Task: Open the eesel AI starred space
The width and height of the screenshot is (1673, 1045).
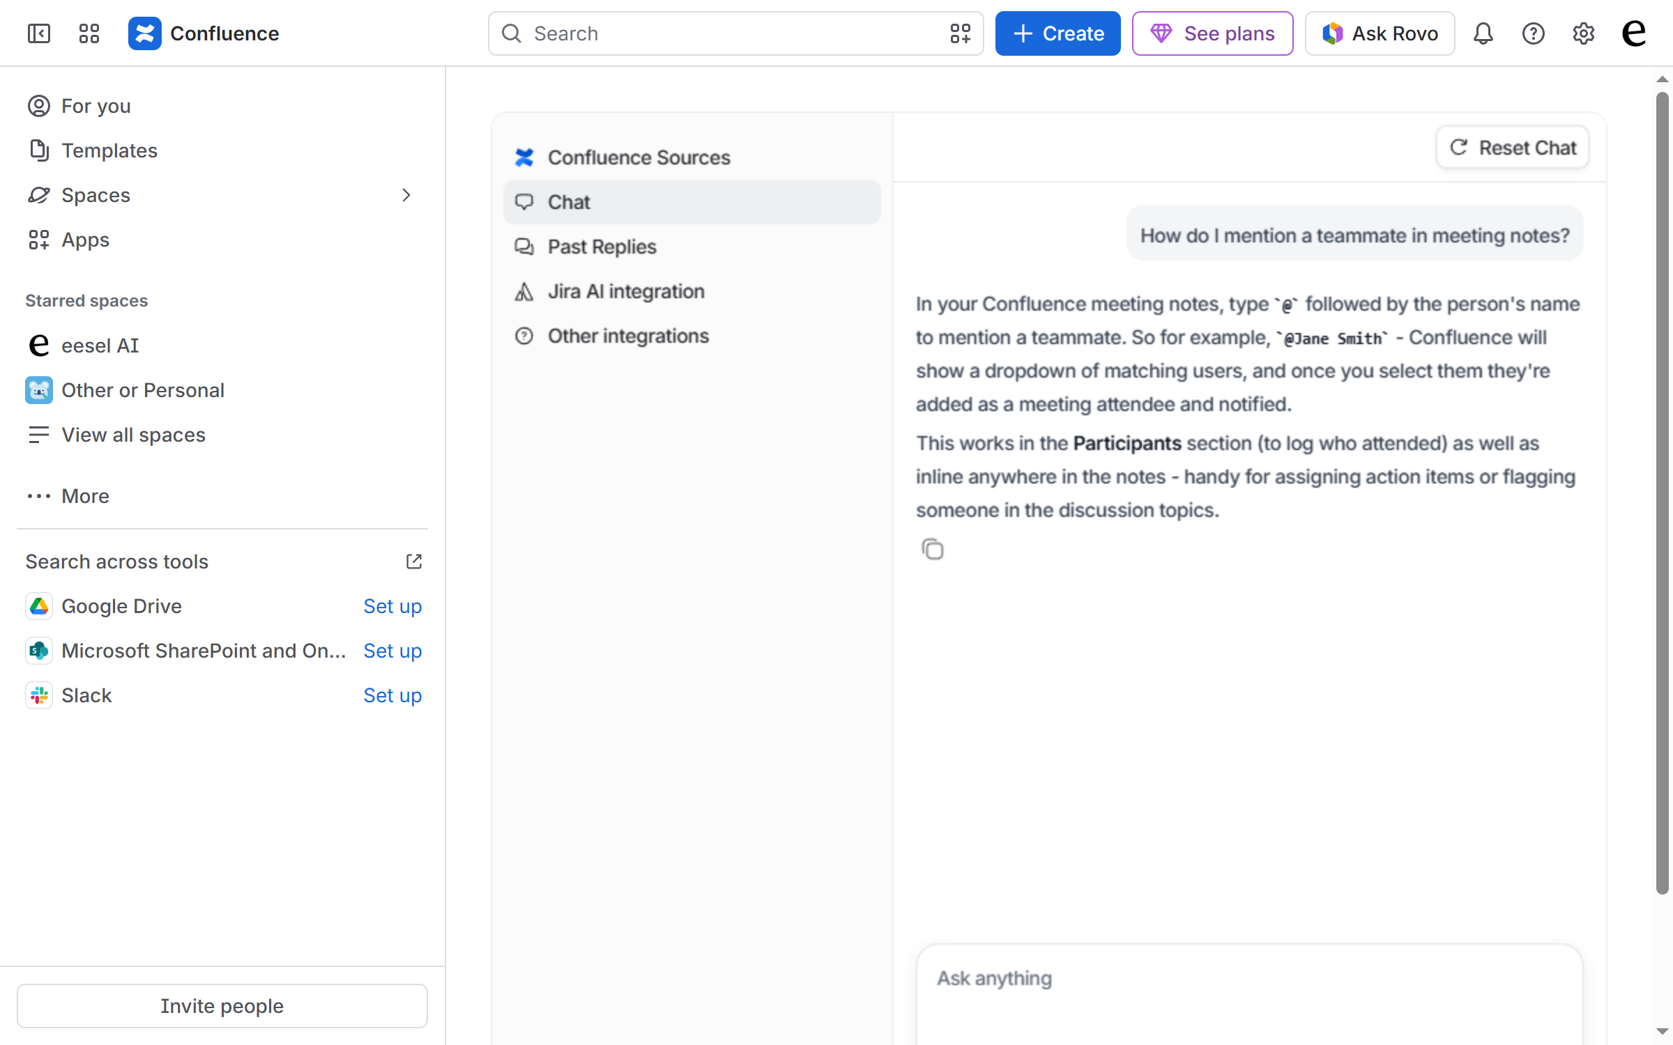Action: point(222,346)
